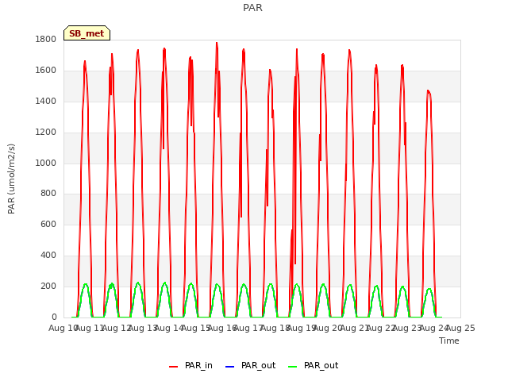Select the 800 y-axis tick label
The width and height of the screenshot is (508, 381).
pos(48,194)
